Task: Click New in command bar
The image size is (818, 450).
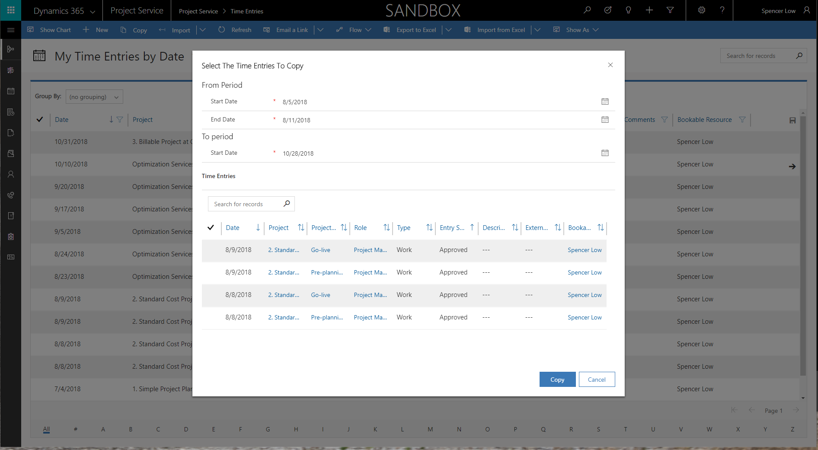Action: pyautogui.click(x=96, y=30)
